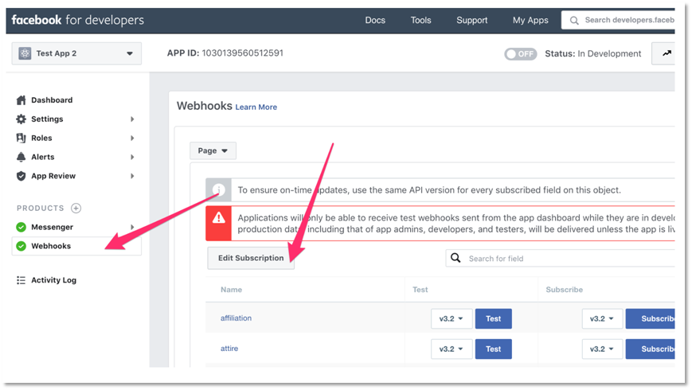Focus the Search for field input

[x=561, y=259]
